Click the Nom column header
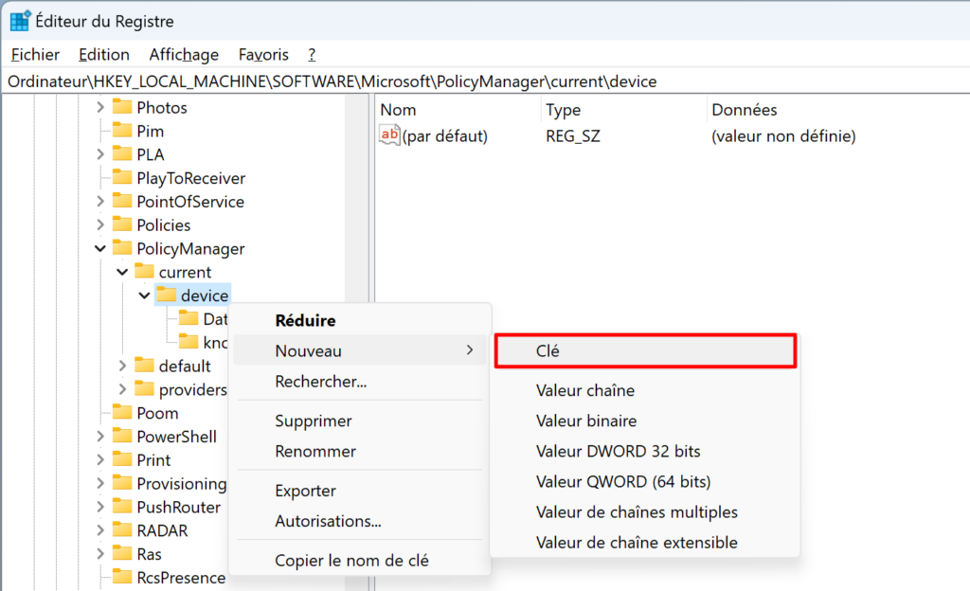 (458, 110)
